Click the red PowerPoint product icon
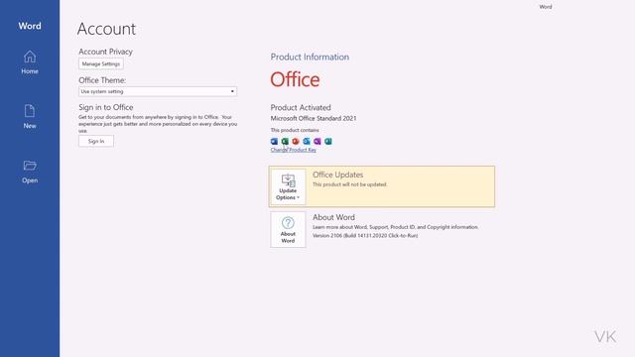This screenshot has height=357, width=635. (296, 141)
